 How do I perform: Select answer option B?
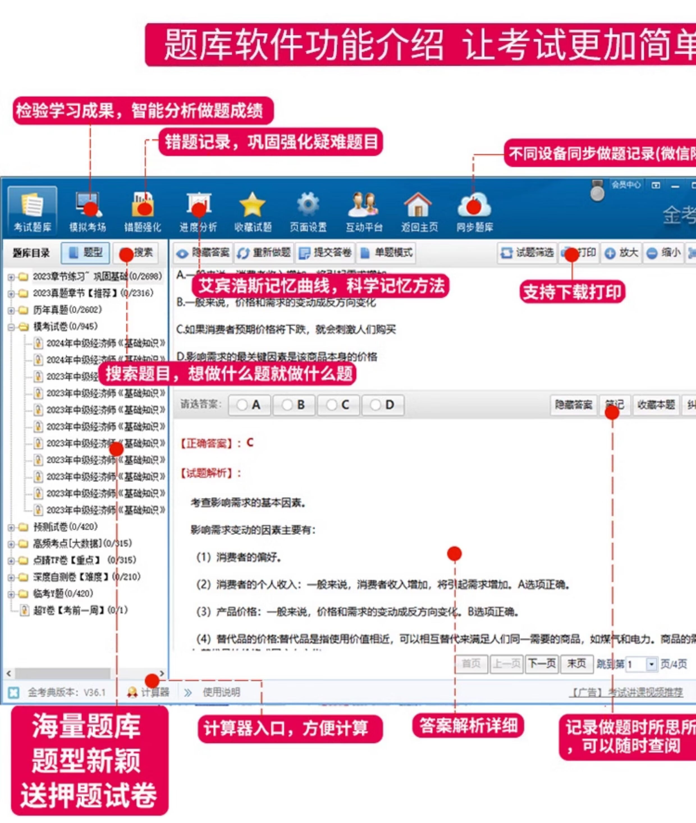pyautogui.click(x=294, y=405)
